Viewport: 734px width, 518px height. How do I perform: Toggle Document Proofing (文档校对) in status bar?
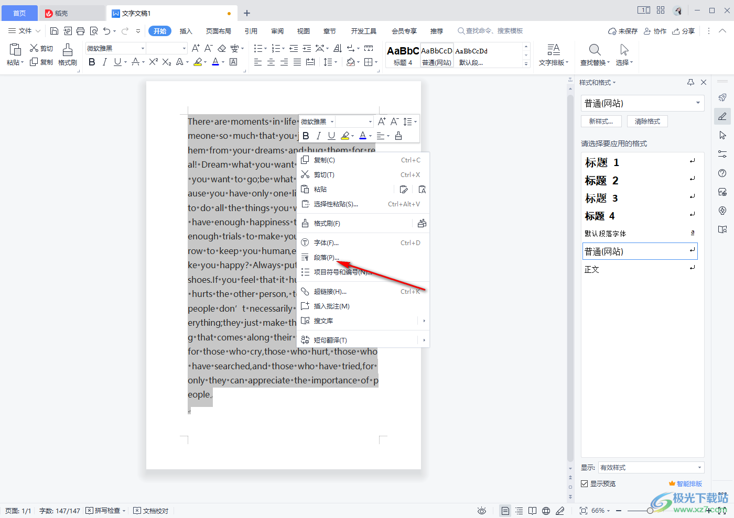151,511
